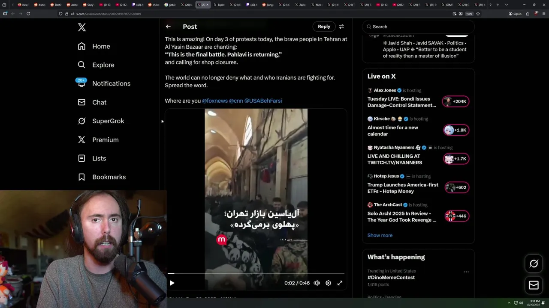The width and height of the screenshot is (549, 308).
Task: Click Show more under Live on X
Action: (380, 235)
